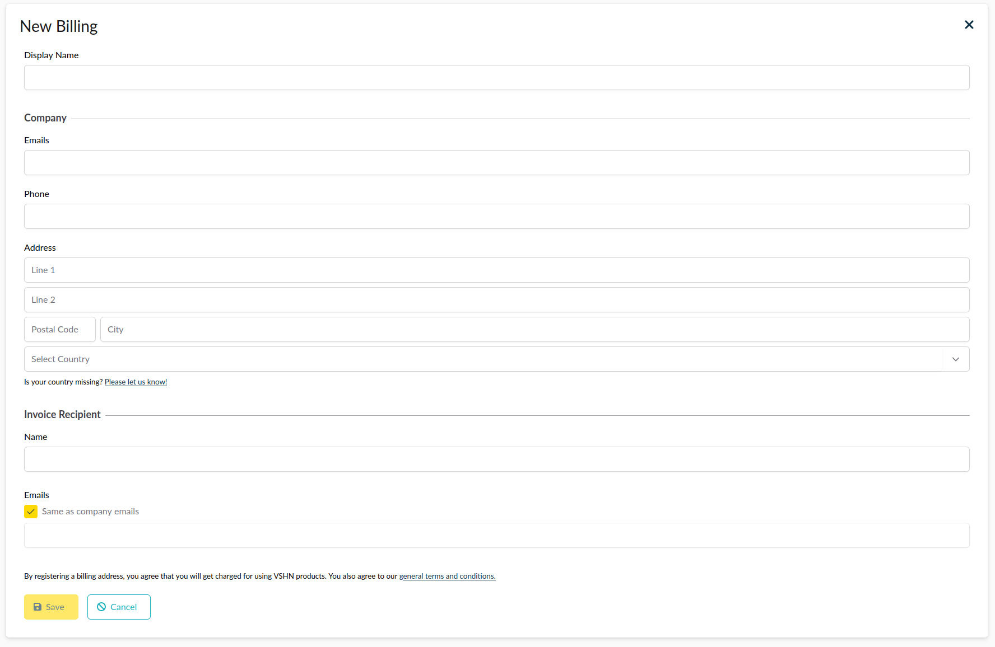Focus the Display Name field
The height and width of the screenshot is (647, 995).
496,78
